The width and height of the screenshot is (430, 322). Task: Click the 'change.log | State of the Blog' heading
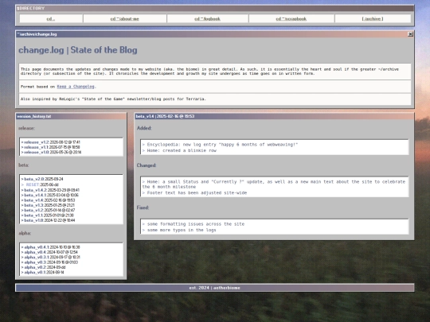(78, 50)
